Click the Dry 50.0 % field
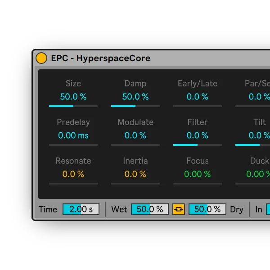270x270 pixels. pos(207,209)
